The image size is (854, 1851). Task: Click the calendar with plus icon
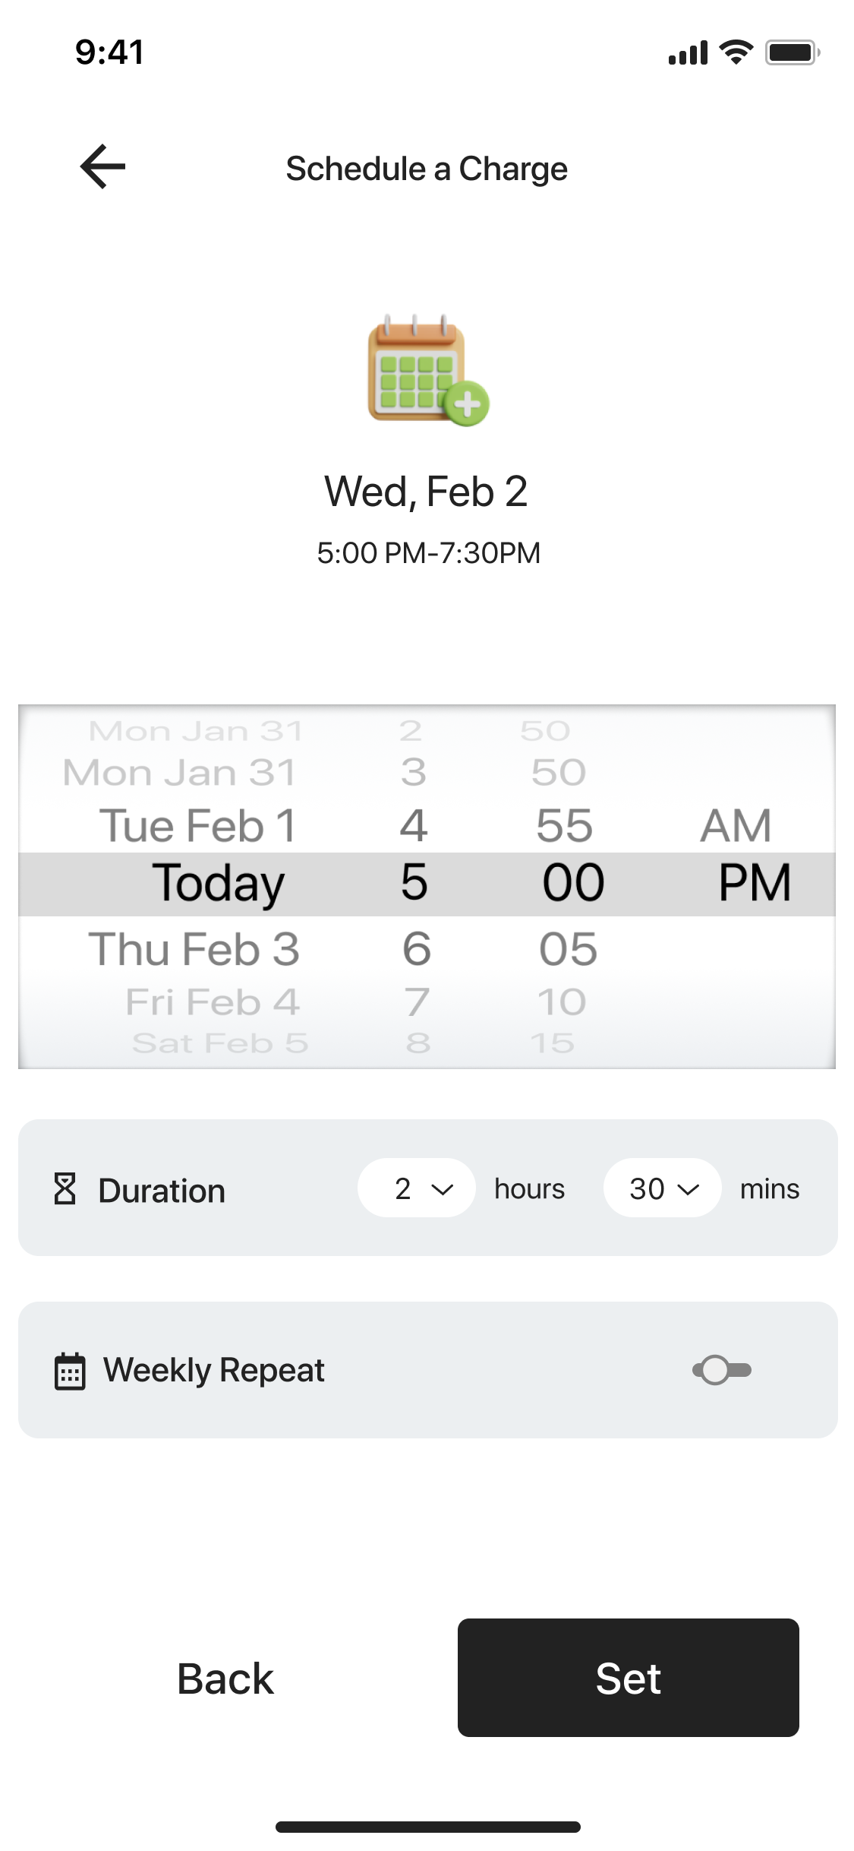[x=427, y=372]
